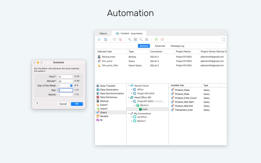Image resolution: width=261 pixels, height=163 pixels.
Task: Click the Start (play) icon in toolbar
Action: tap(99, 39)
